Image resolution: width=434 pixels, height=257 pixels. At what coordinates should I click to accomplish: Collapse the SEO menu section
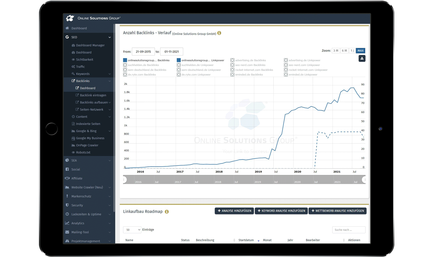click(x=110, y=37)
